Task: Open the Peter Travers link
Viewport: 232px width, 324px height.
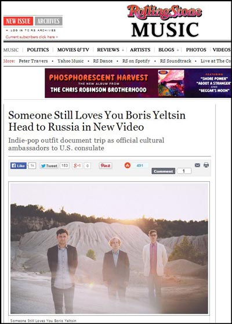Action: point(33,61)
